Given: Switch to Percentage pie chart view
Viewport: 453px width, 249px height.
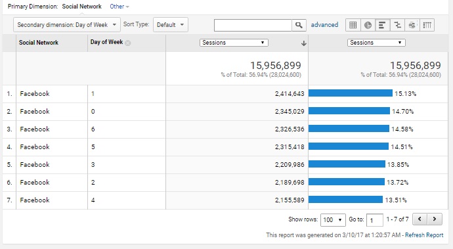Looking at the screenshot, I should click(368, 25).
